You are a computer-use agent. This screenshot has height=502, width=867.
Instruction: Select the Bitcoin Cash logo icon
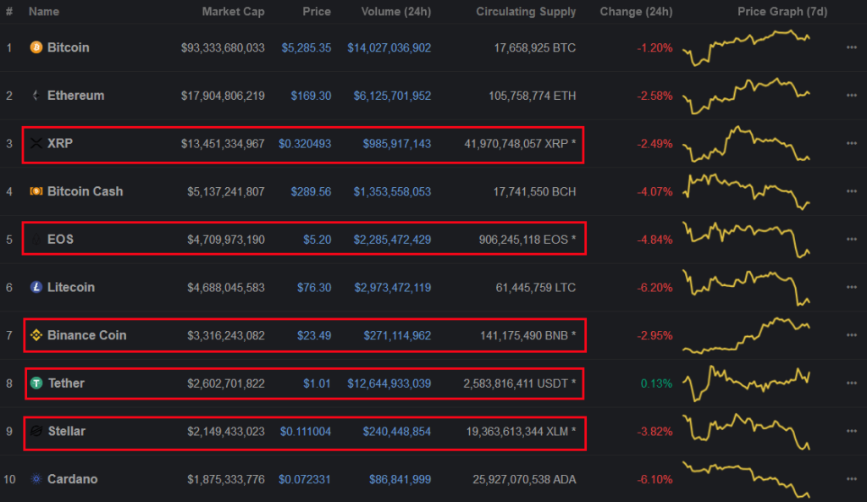pos(35,191)
